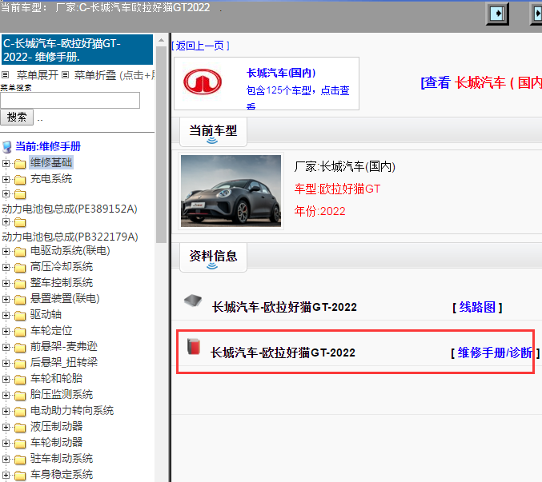Expand the 维修基础 tree node
This screenshot has height=482, width=542.
click(6, 163)
